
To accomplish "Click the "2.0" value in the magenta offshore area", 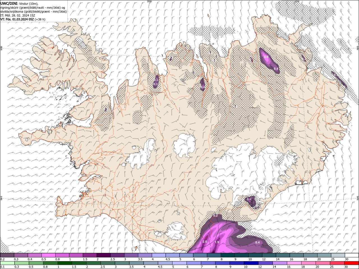I will point(205,242).
